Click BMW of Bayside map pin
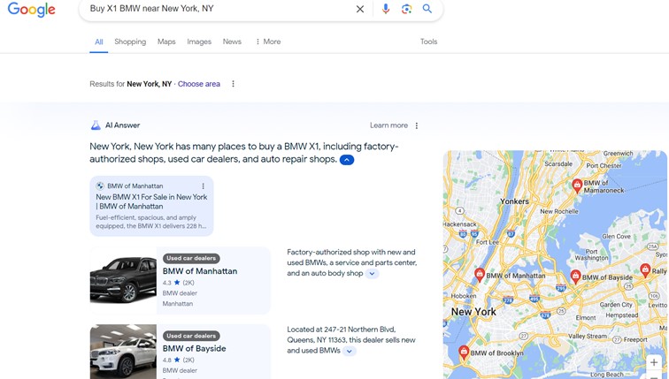The width and height of the screenshot is (669, 379). pos(575,277)
